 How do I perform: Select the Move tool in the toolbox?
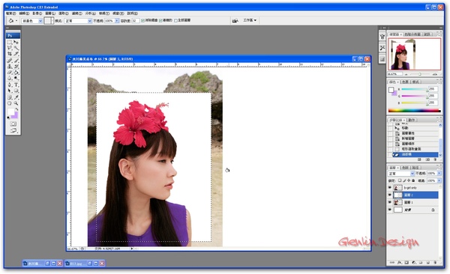pyautogui.click(x=16, y=42)
